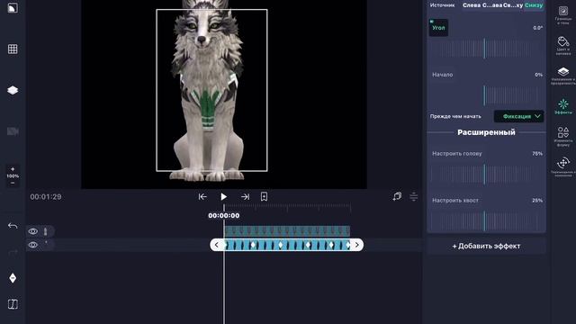Select the third source option (Сверху)
576x324 pixels.
(513, 5)
